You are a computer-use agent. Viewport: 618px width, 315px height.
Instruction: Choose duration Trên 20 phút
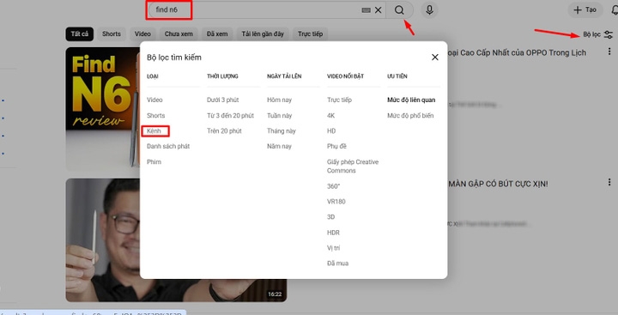(x=224, y=130)
